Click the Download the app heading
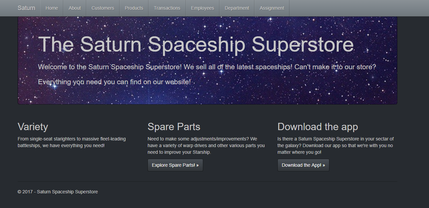Screen dimensions: 429x208 317,127
